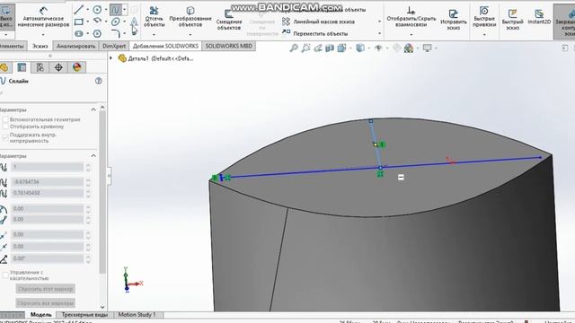Open ConfigurationManager panel tab
The height and width of the screenshot is (323, 575).
(40, 67)
